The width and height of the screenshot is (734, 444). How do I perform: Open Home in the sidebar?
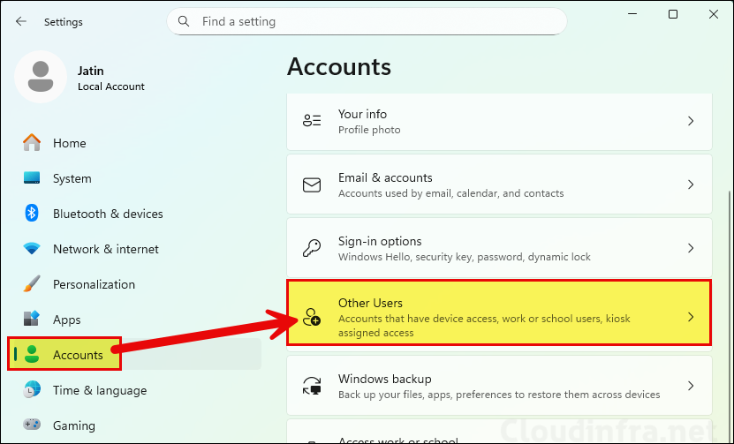tap(69, 143)
